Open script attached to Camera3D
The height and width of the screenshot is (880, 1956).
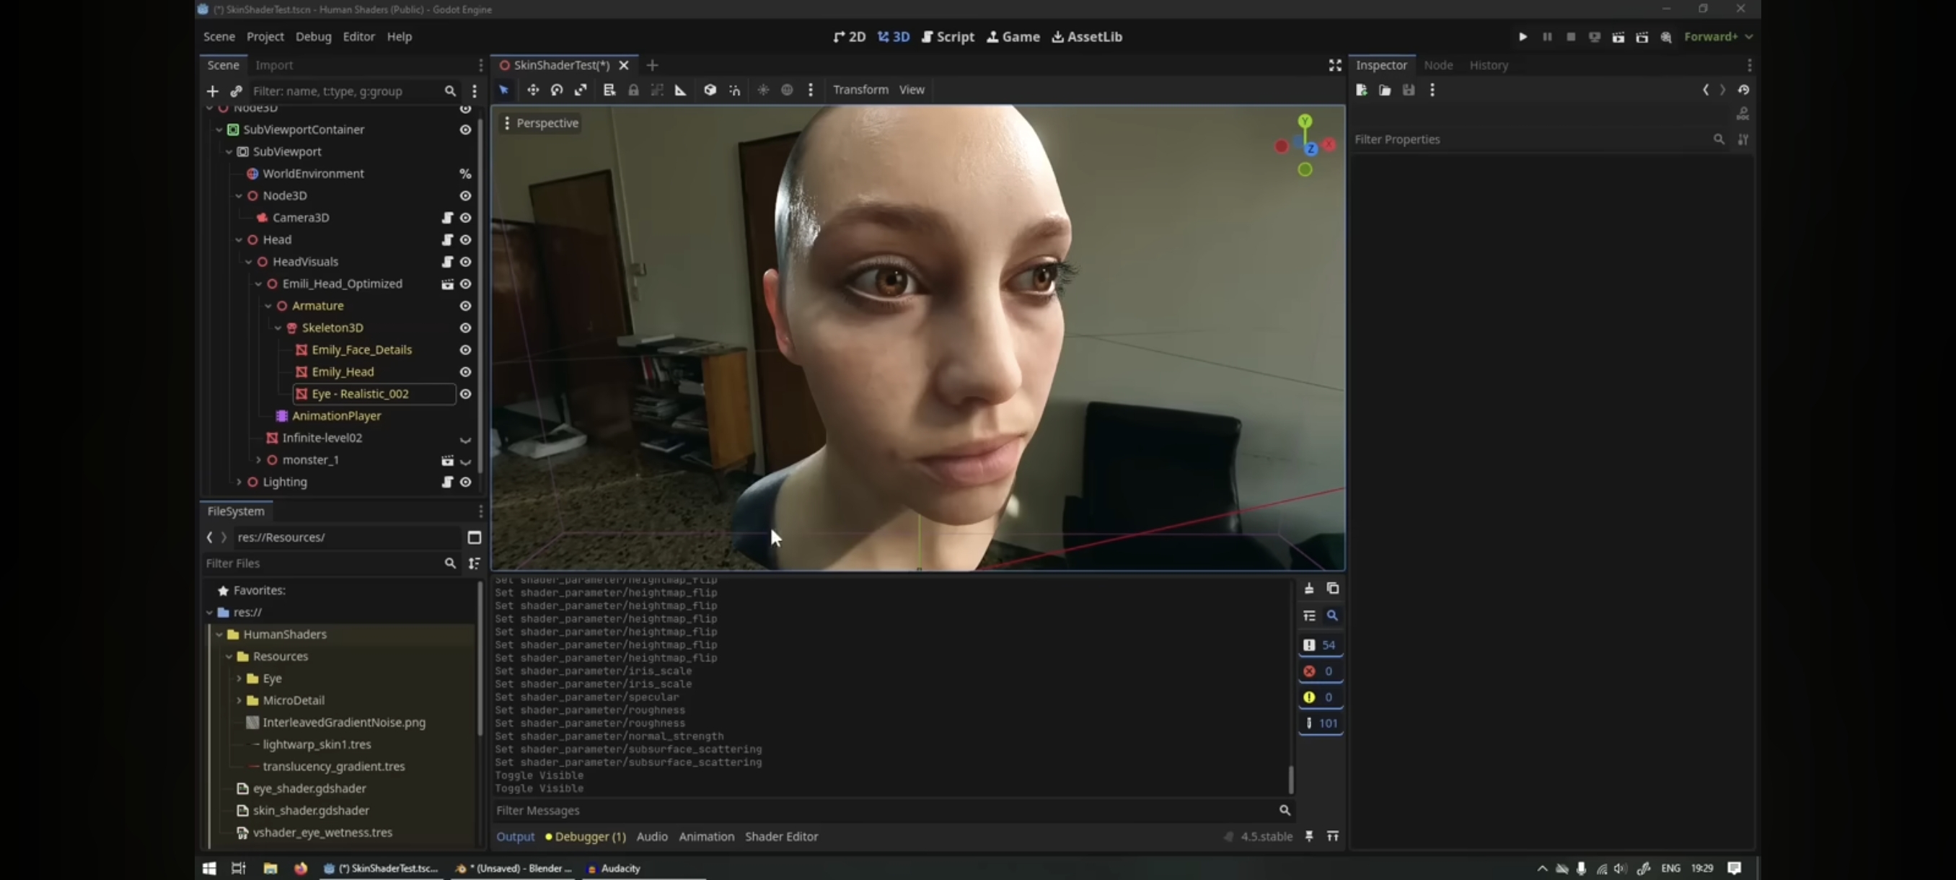[447, 218]
